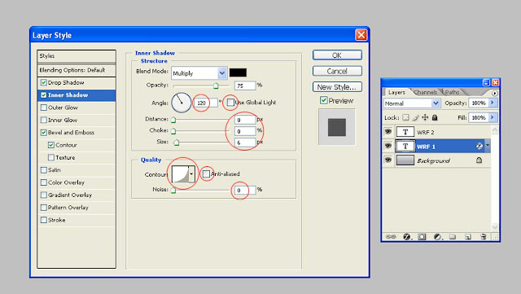Screen dimensions: 521x294
Task: Toggle lock position move icon
Action: [x=425, y=117]
